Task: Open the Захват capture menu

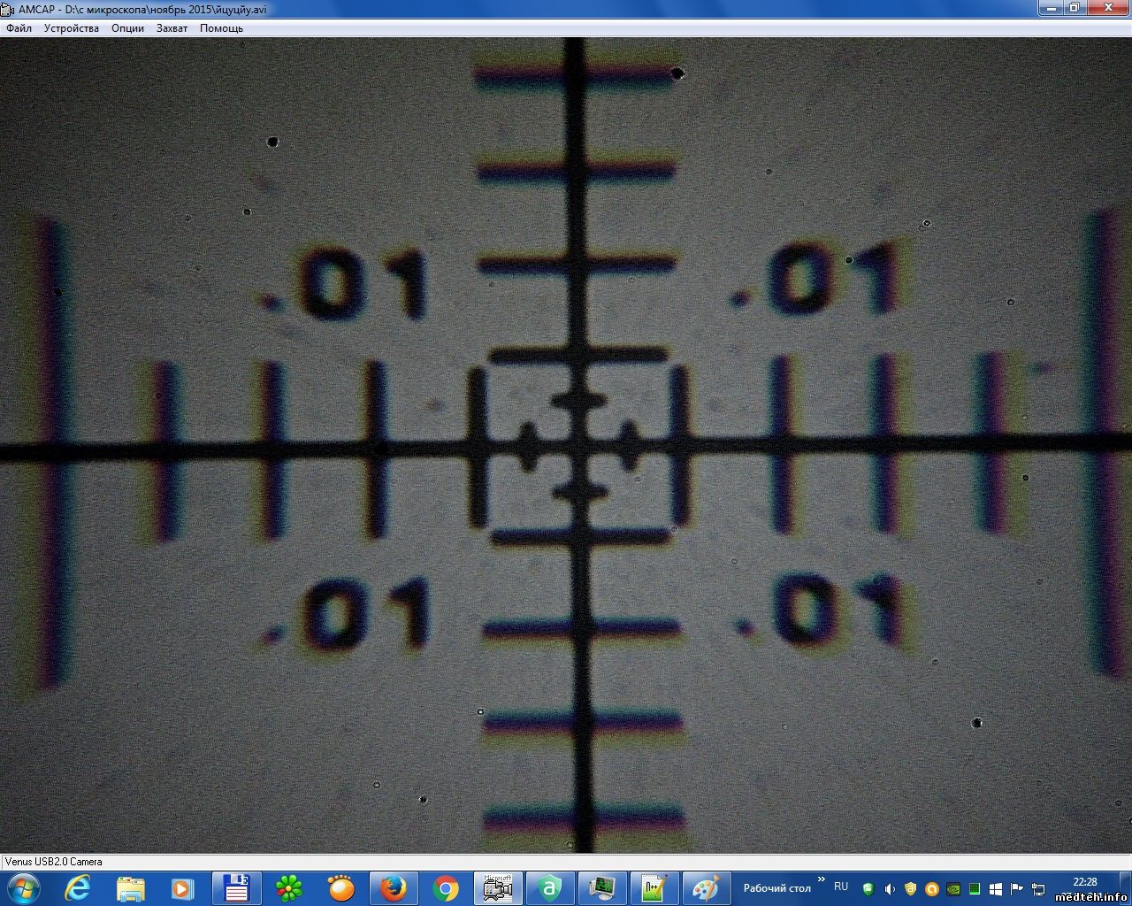Action: point(172,28)
